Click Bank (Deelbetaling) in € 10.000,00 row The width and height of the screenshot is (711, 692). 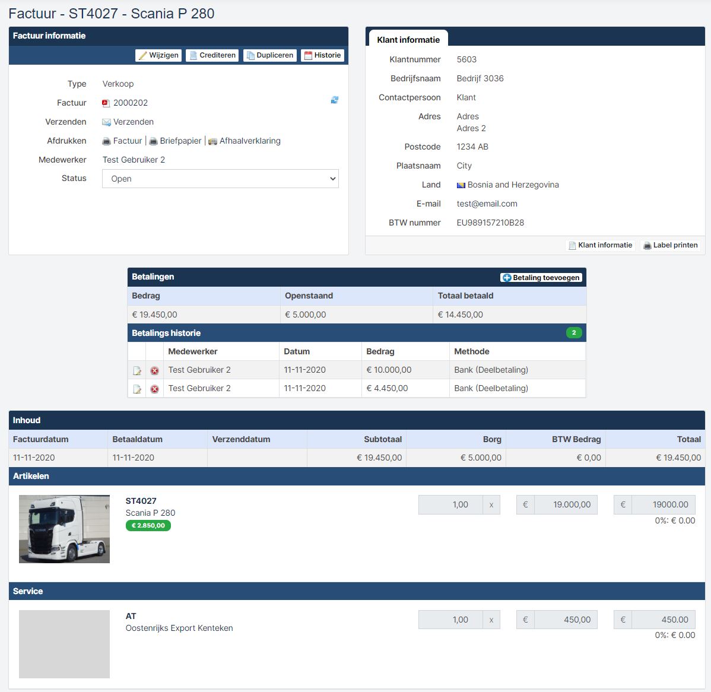click(491, 370)
